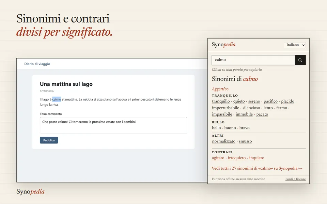The width and height of the screenshot is (327, 204).
Task: Click the date 12/10/2026
Action: pyautogui.click(x=47, y=91)
